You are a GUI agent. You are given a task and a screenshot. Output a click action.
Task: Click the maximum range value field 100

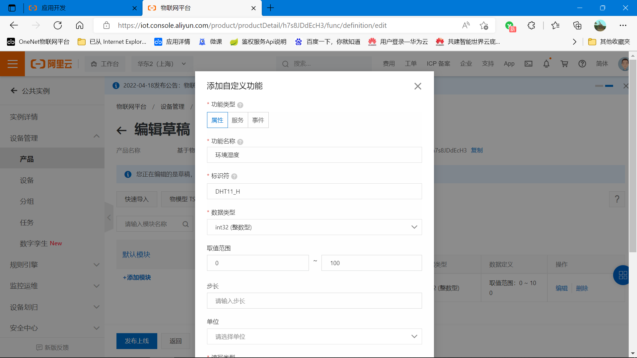(x=372, y=263)
